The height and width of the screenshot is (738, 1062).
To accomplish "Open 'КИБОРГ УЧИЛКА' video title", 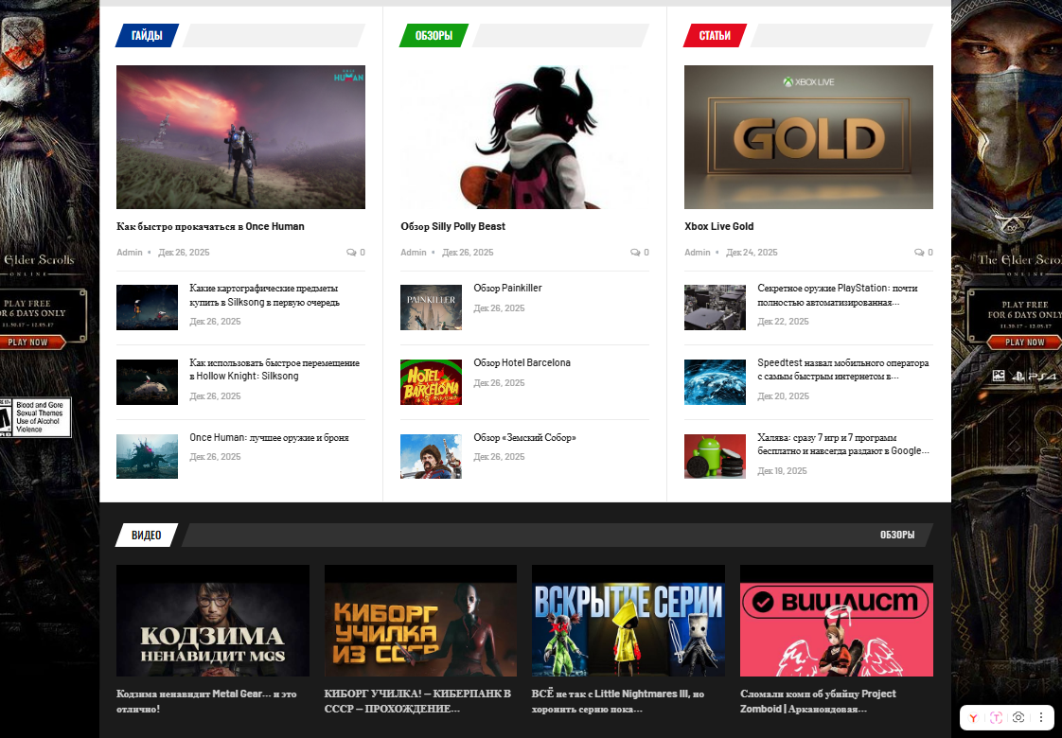I will (x=417, y=701).
